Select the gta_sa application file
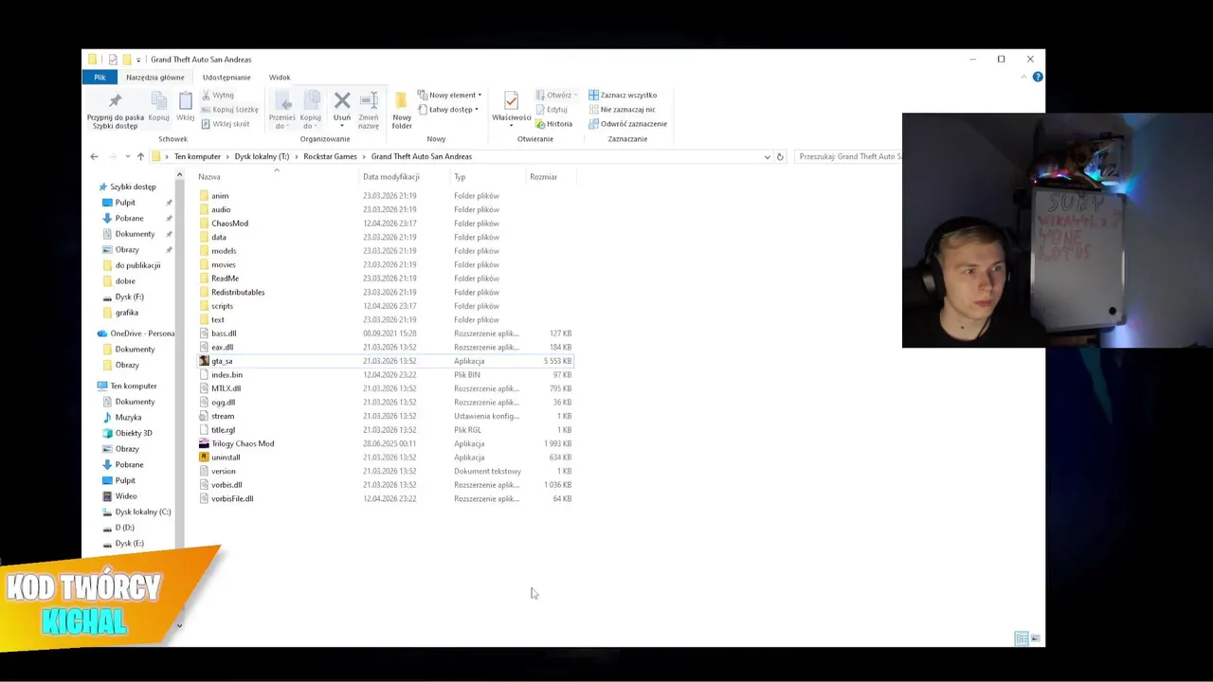 (x=222, y=361)
